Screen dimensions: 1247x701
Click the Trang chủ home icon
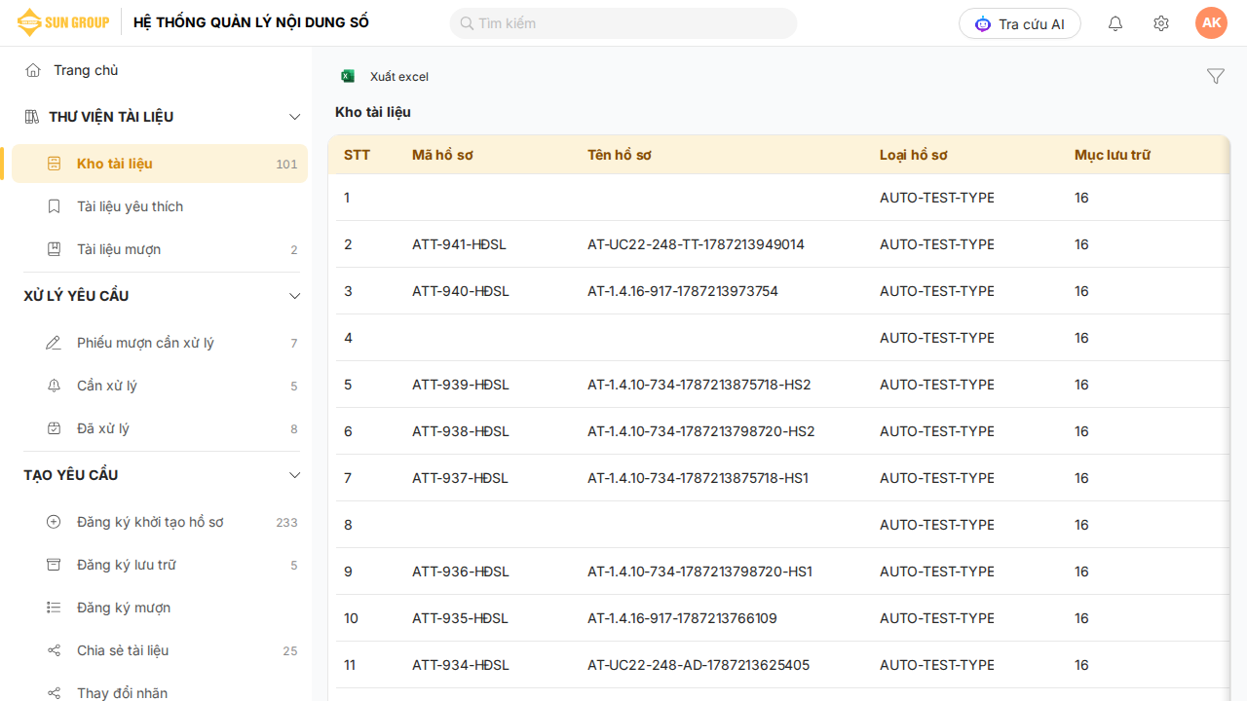[33, 70]
